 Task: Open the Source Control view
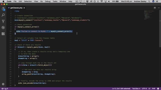coord(3,21)
